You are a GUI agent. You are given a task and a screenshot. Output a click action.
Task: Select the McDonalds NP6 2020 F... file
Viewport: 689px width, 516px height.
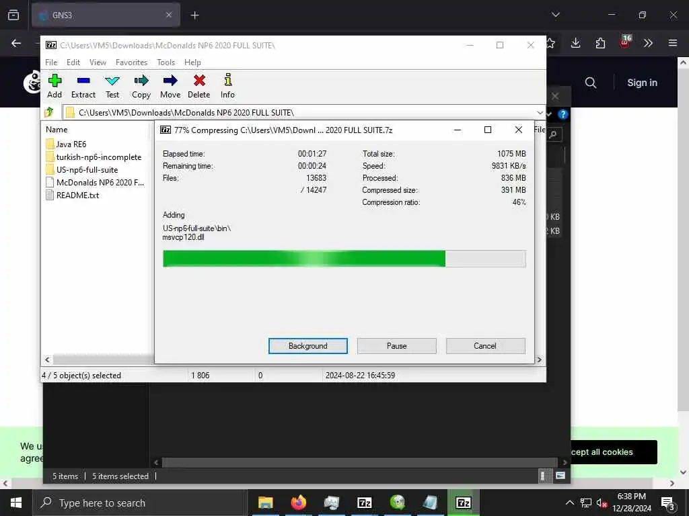pos(95,182)
